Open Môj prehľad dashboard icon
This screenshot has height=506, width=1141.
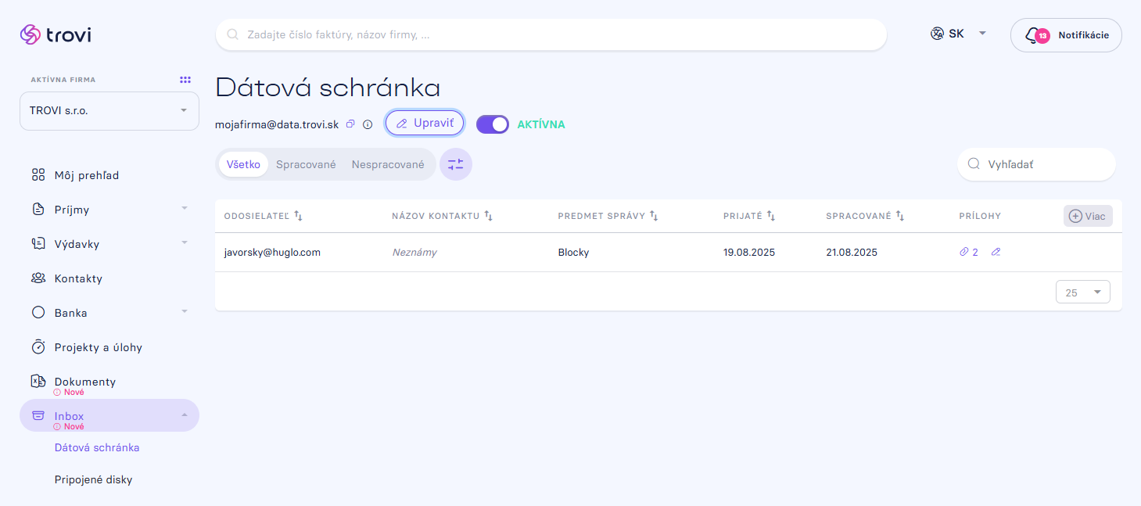tap(38, 175)
